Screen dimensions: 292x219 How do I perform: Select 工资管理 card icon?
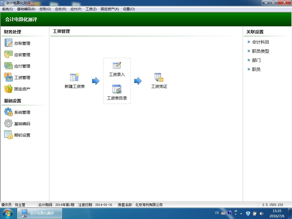click(8, 77)
